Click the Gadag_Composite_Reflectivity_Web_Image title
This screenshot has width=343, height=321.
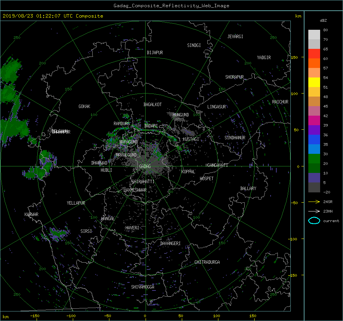[x=171, y=6]
